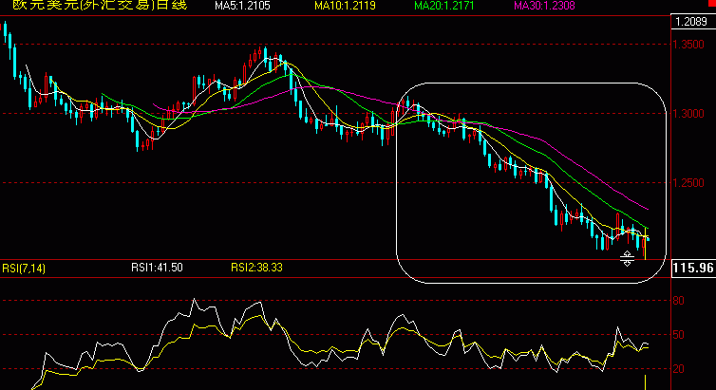
Task: Click the panel divider resize cursor
Action: pyautogui.click(x=627, y=259)
